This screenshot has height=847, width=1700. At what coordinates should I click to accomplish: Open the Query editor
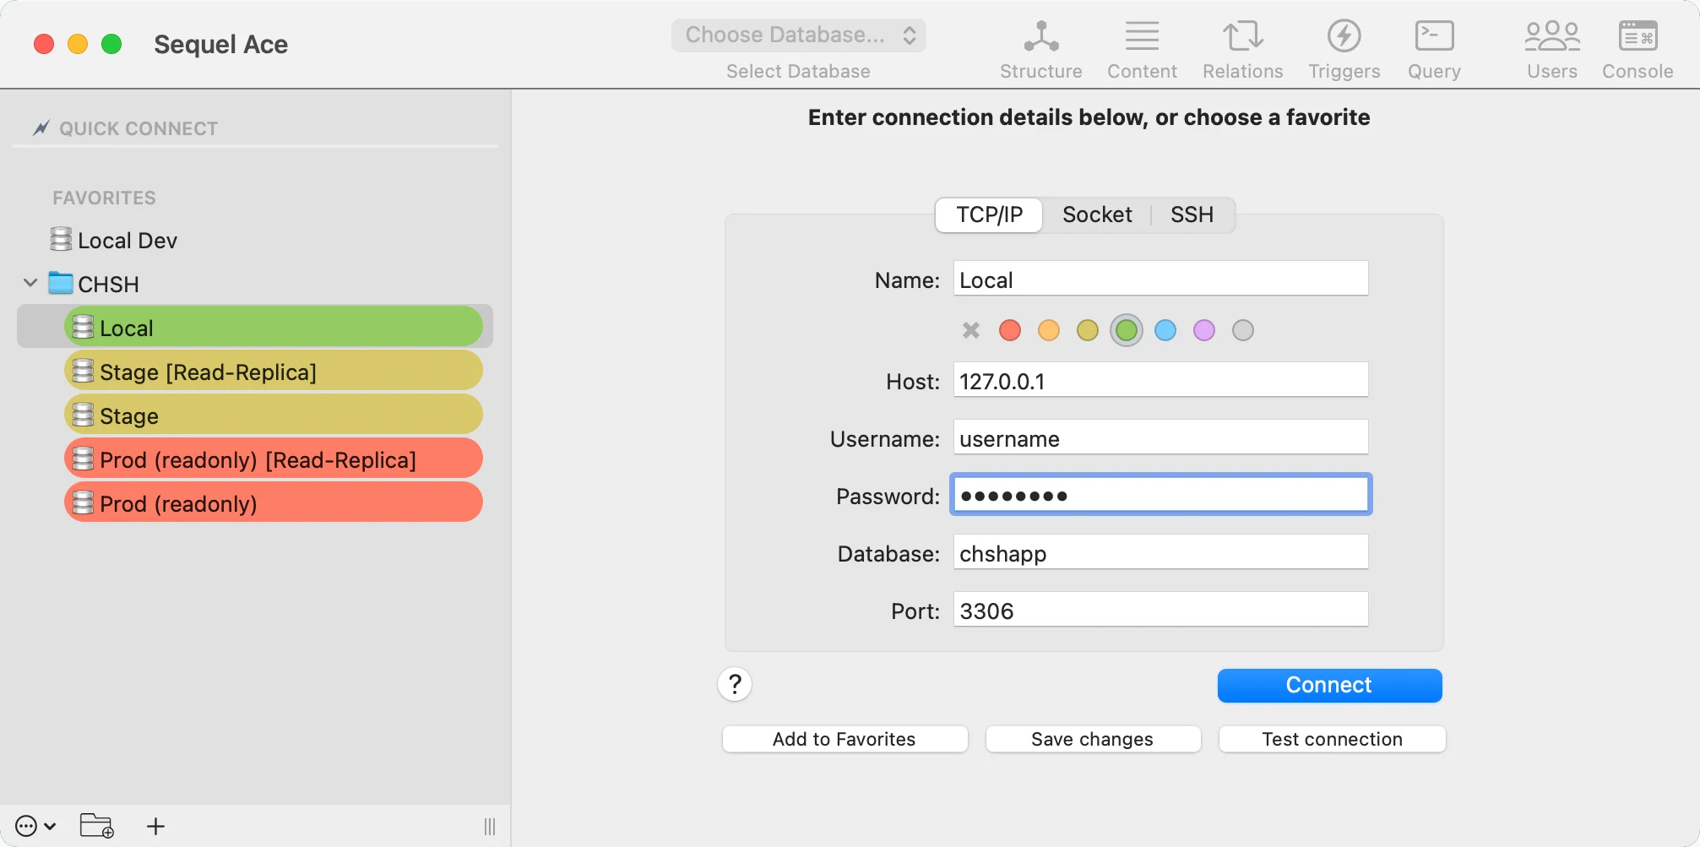(x=1434, y=49)
